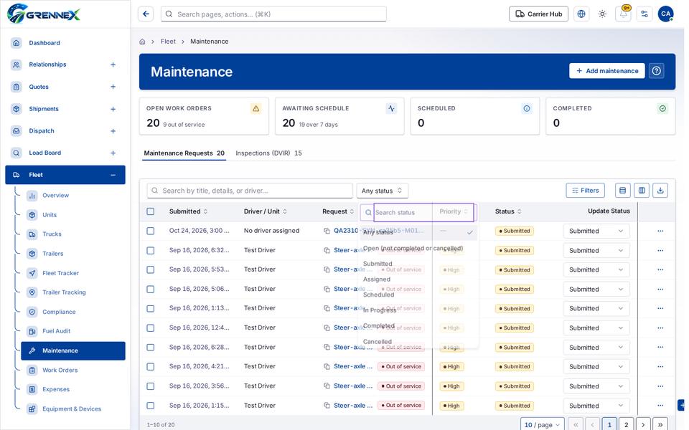The width and height of the screenshot is (689, 430).
Task: Click the global search pages field
Action: [273, 14]
